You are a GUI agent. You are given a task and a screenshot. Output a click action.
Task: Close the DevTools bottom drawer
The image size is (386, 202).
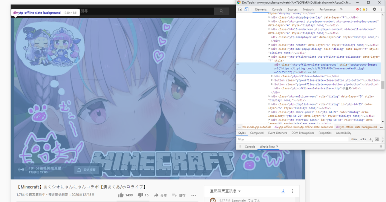pyautogui.click(x=381, y=146)
